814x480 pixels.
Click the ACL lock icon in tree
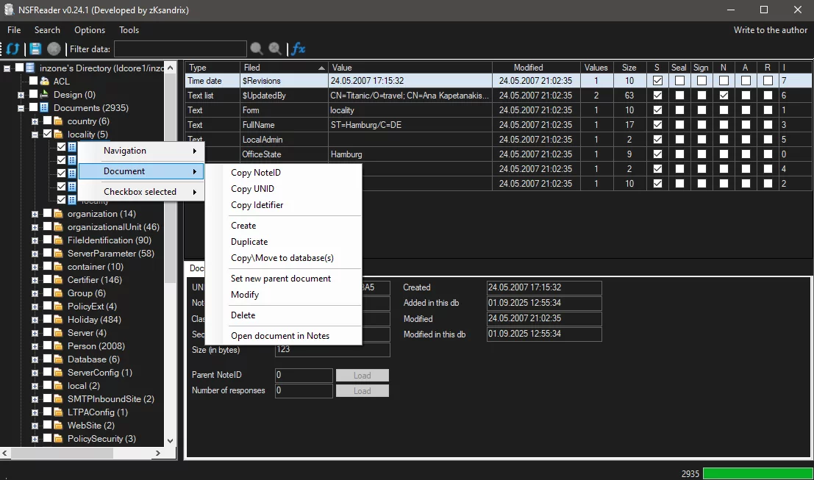[46, 82]
